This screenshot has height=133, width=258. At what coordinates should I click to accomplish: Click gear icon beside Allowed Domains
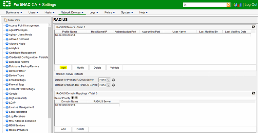pos(7,39)
